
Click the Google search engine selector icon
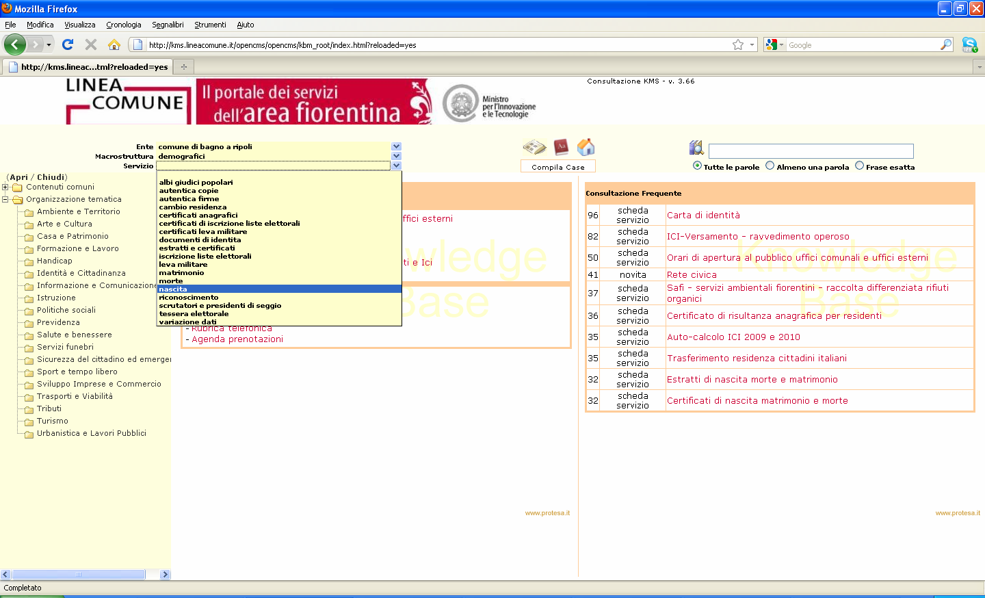pos(772,44)
